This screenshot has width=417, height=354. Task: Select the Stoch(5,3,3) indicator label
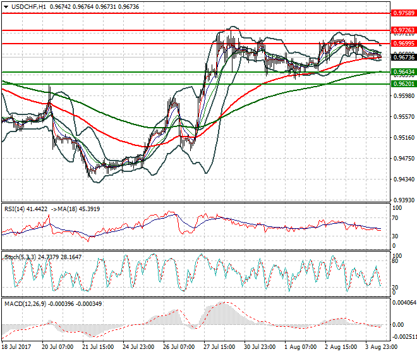tap(20, 257)
